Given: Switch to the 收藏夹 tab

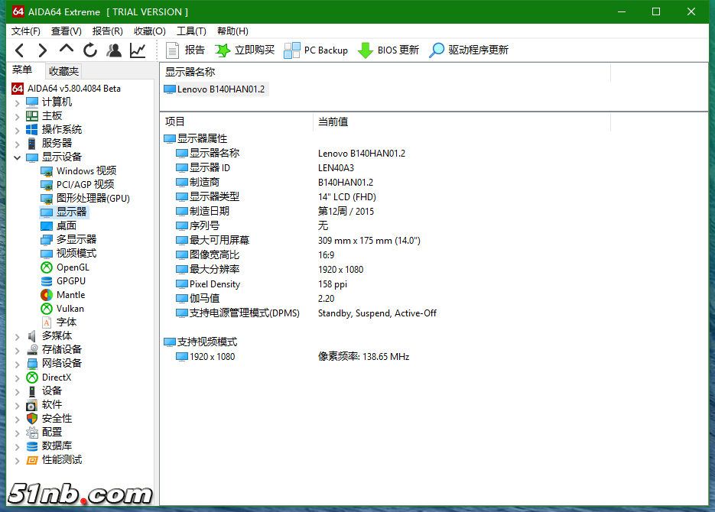Looking at the screenshot, I should [63, 71].
